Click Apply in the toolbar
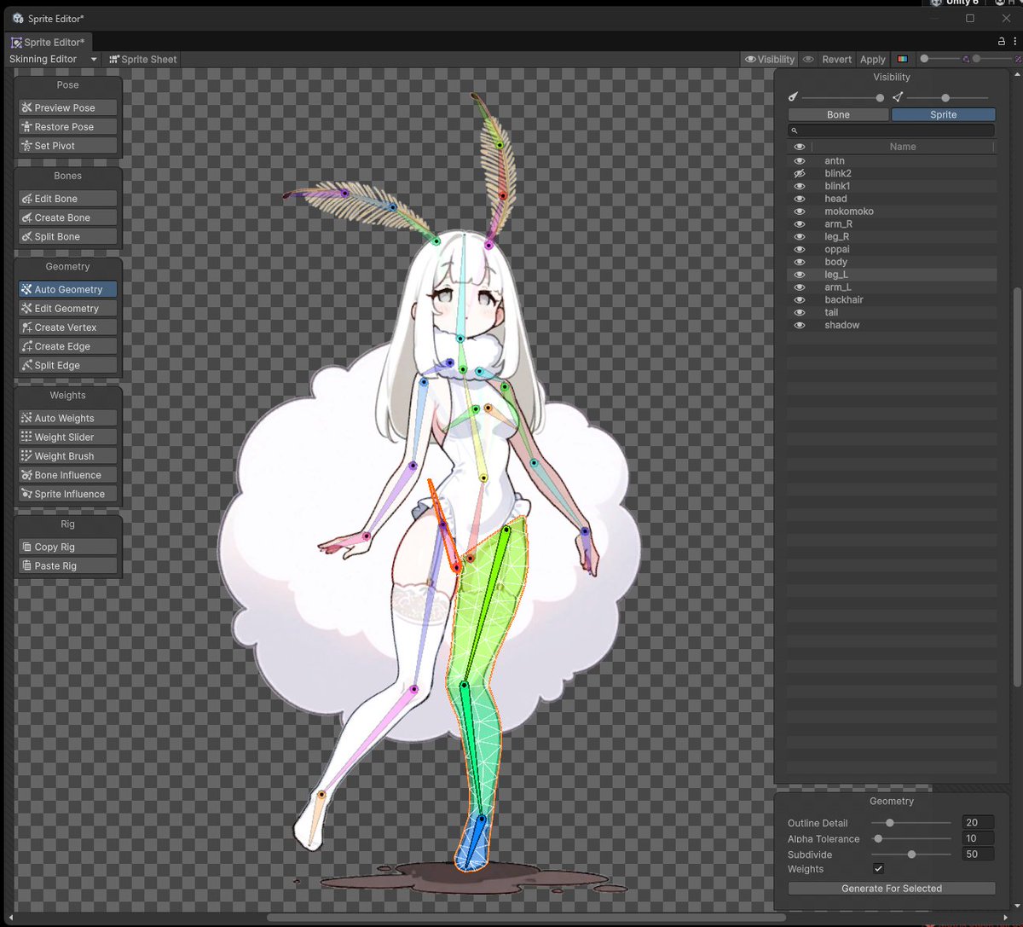Image resolution: width=1023 pixels, height=927 pixels. click(x=873, y=60)
